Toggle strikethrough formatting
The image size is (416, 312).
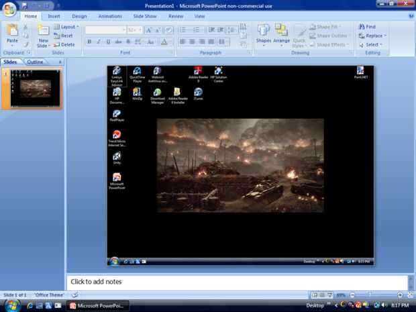click(x=118, y=42)
